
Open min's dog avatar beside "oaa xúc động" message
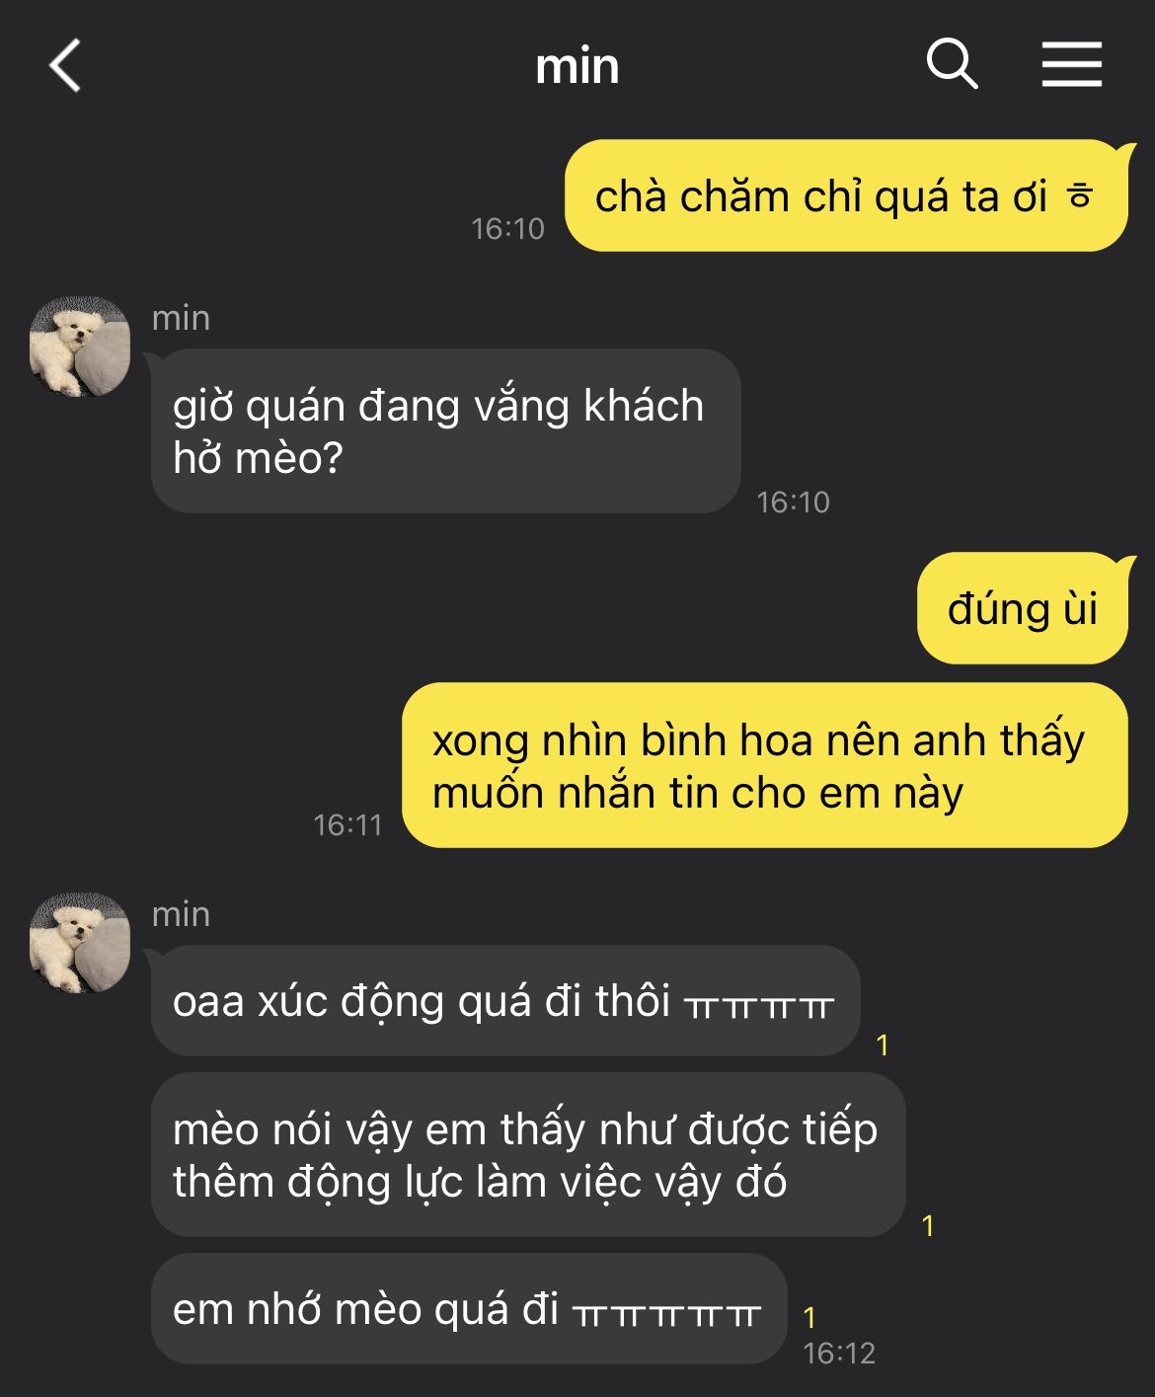click(80, 943)
